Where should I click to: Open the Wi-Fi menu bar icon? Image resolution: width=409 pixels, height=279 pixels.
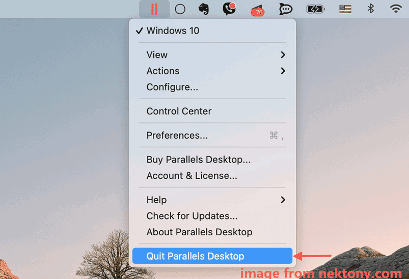click(x=396, y=9)
